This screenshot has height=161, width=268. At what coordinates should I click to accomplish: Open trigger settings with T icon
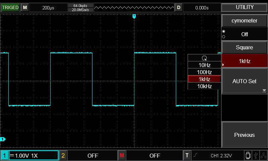tap(187, 155)
